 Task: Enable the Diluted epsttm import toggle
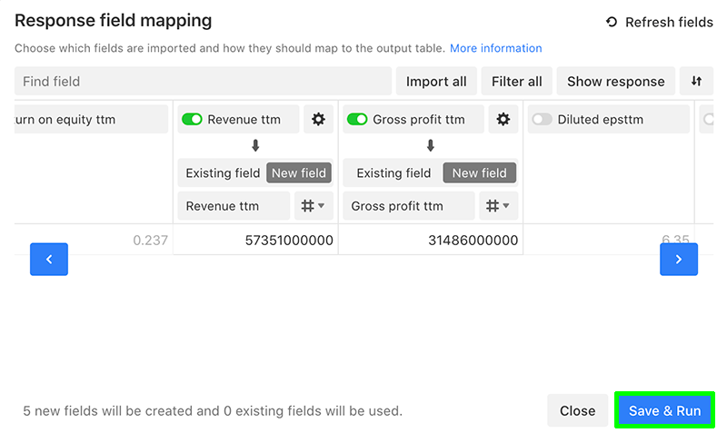point(542,120)
